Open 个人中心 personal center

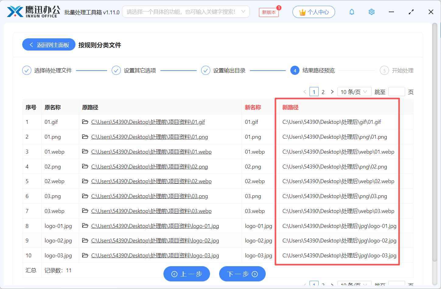click(x=314, y=12)
